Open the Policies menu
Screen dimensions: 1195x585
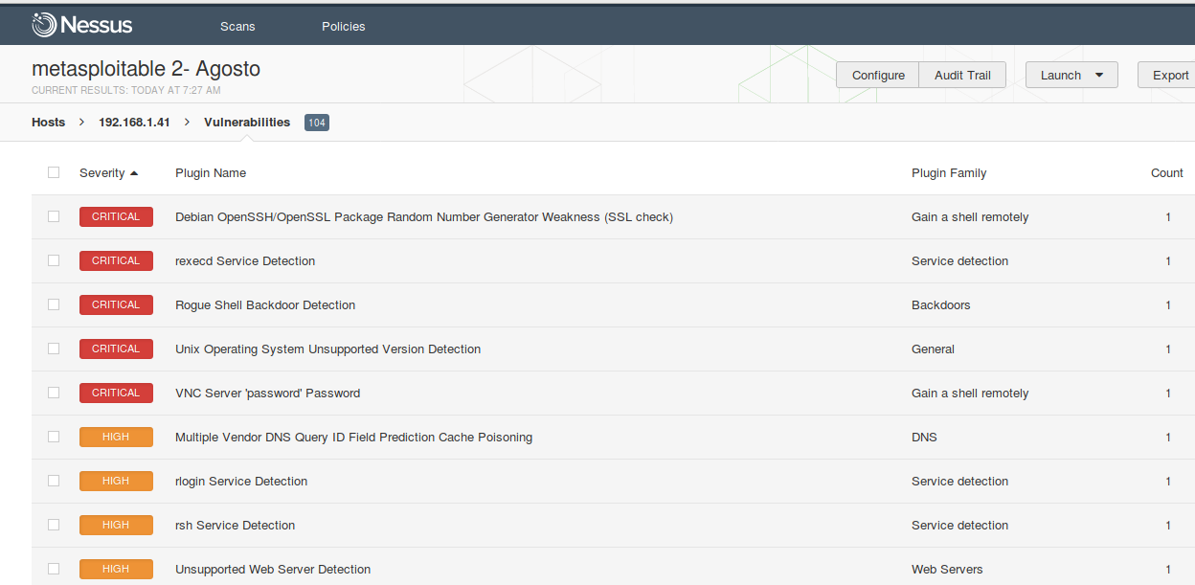click(344, 26)
